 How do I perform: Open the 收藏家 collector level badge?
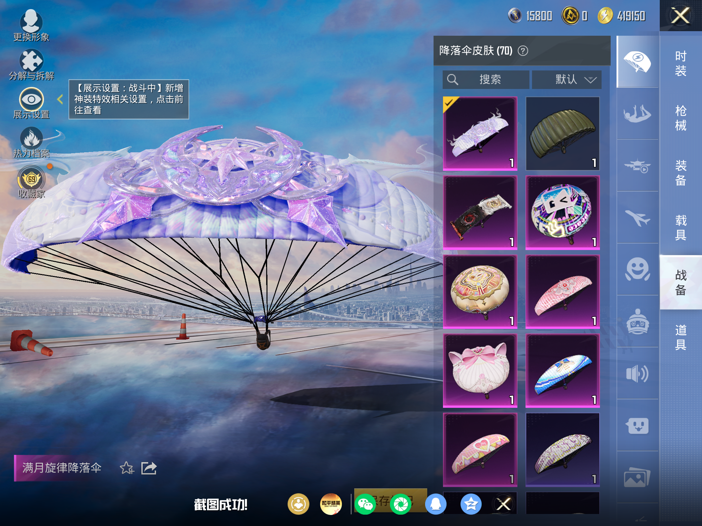pyautogui.click(x=31, y=179)
